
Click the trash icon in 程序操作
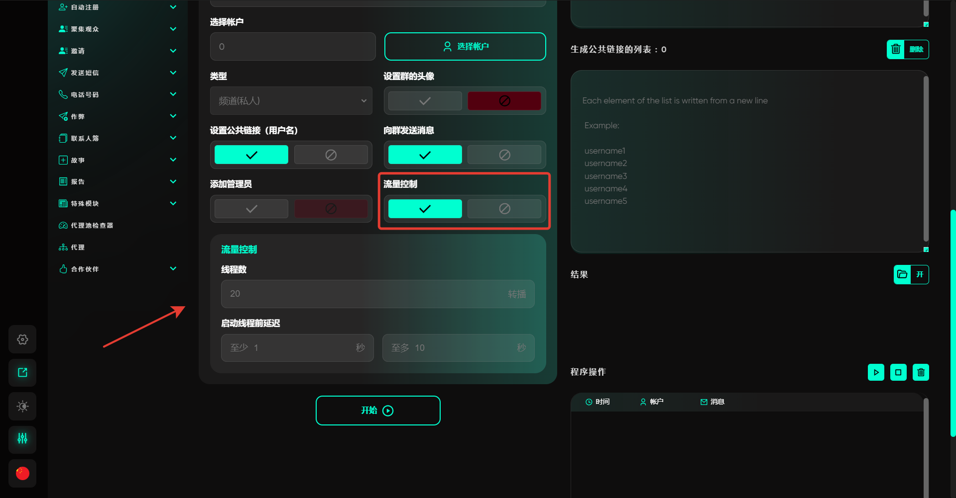pos(921,372)
